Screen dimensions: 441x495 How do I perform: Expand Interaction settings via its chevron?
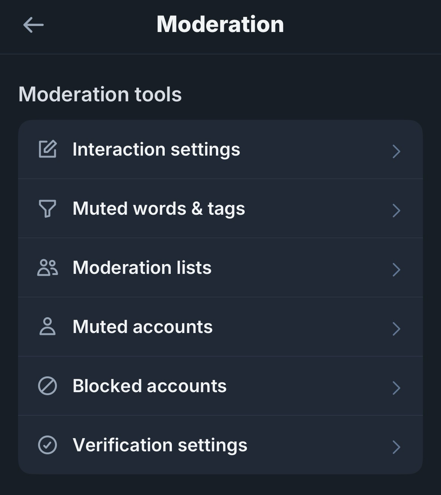[396, 151]
